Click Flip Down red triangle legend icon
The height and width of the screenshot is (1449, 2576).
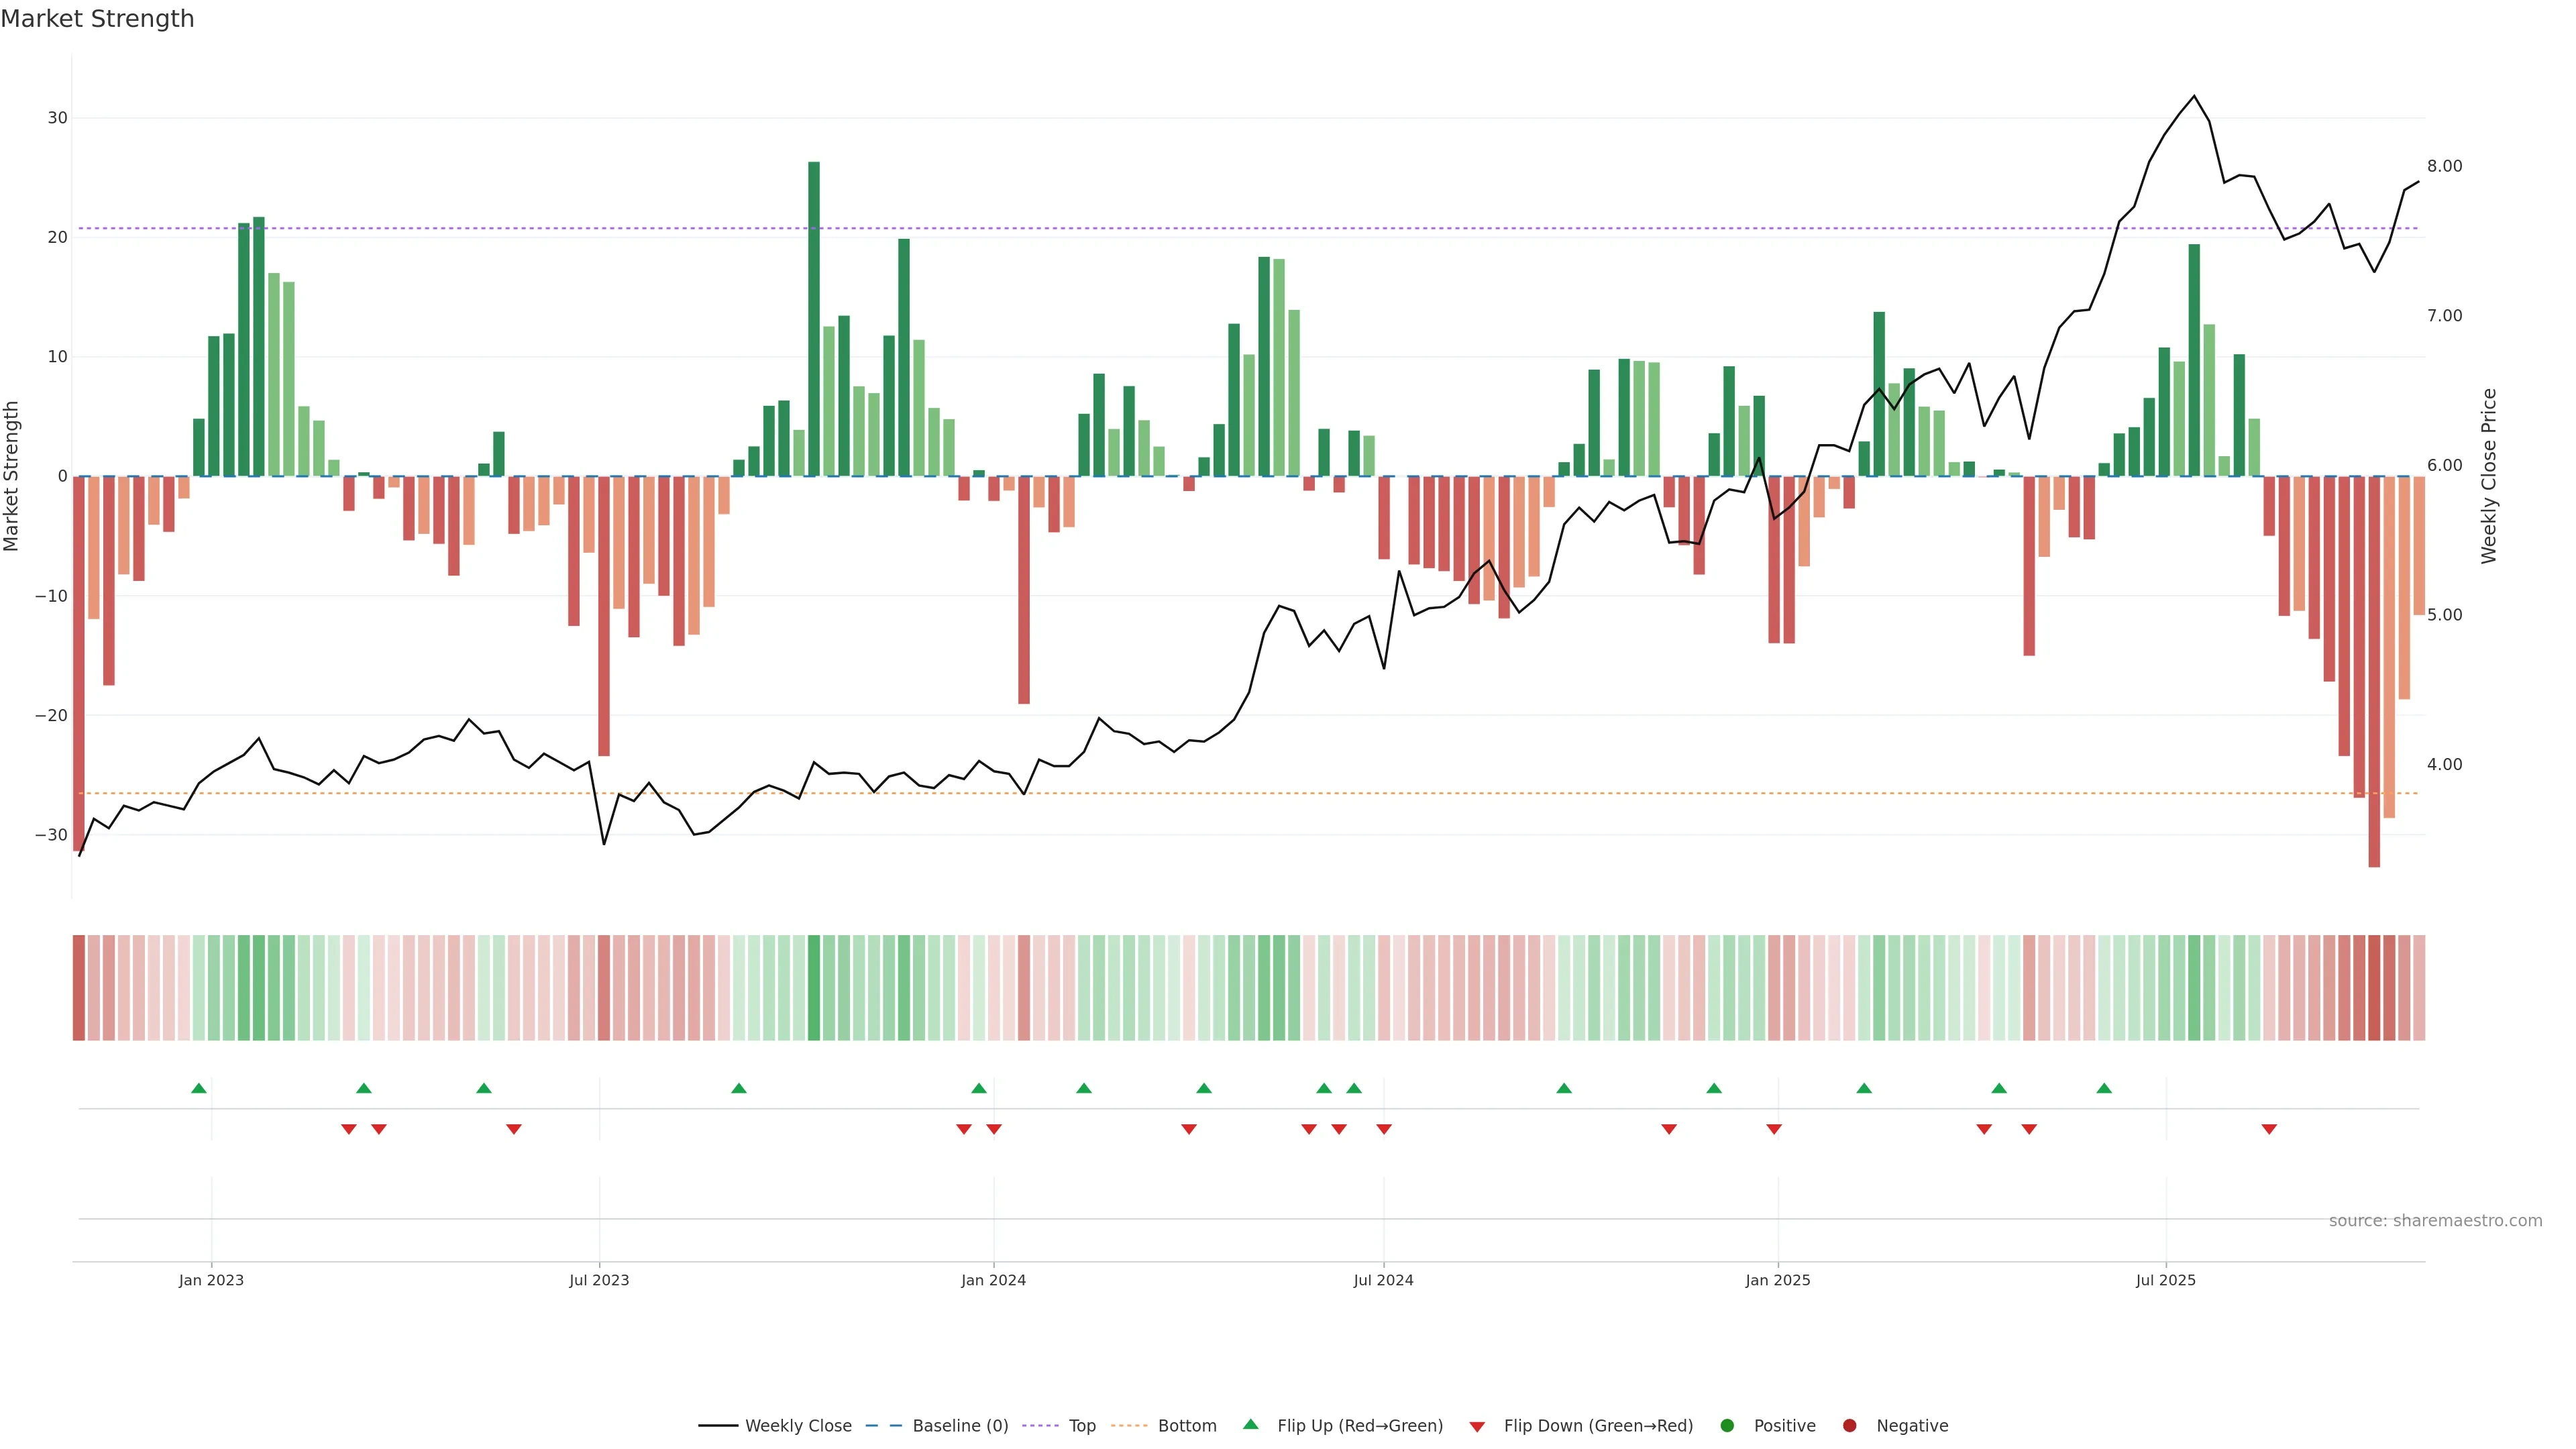(1477, 1426)
